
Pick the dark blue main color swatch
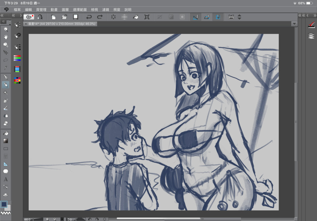tap(4, 204)
